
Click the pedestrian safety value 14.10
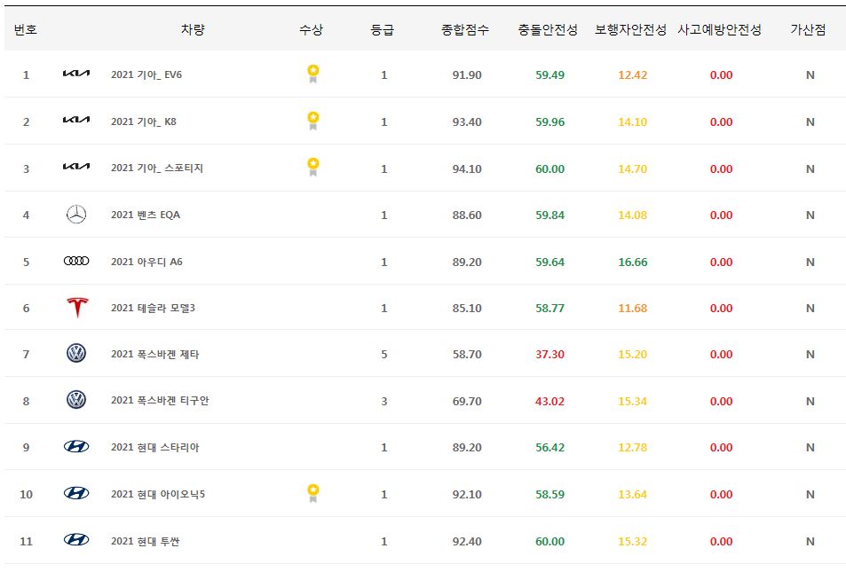pyautogui.click(x=632, y=121)
